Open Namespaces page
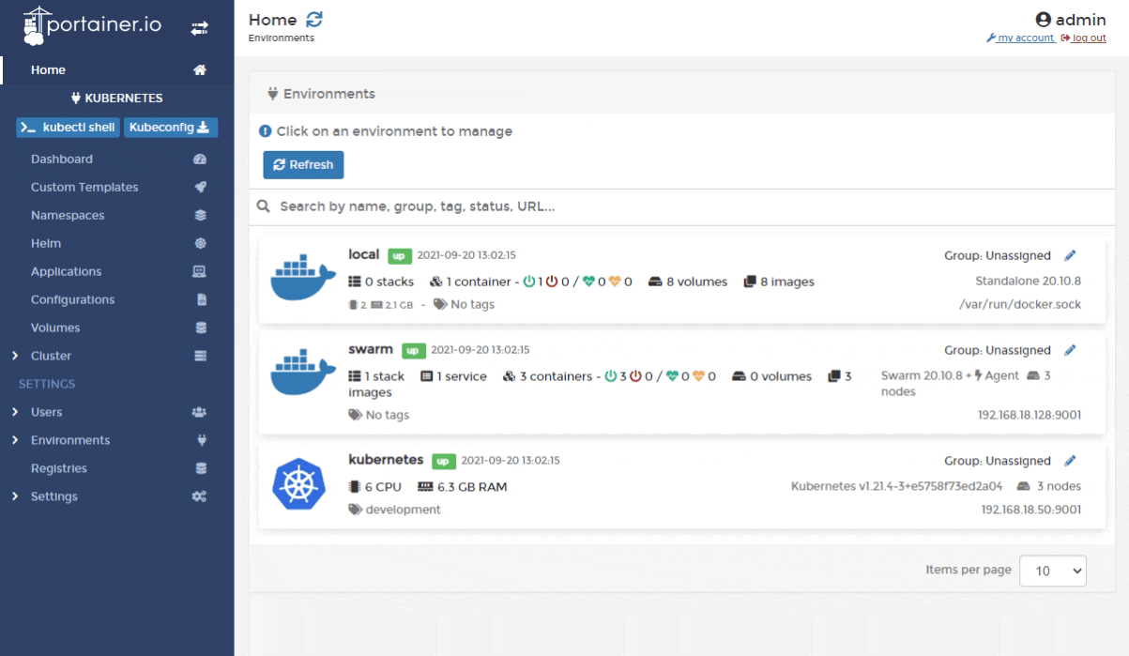1129x656 pixels. pyautogui.click(x=68, y=216)
